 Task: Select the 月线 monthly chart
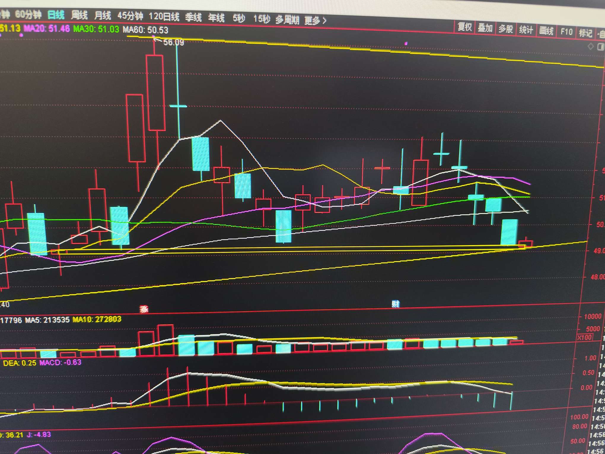point(102,15)
